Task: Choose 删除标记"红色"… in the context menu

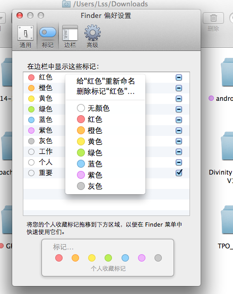Action: pos(106,91)
